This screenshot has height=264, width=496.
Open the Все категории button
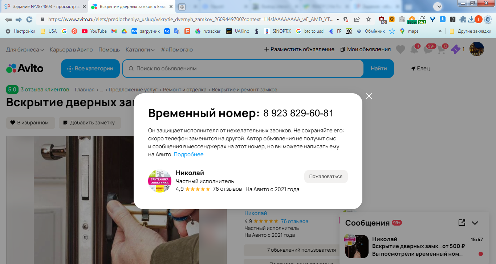pyautogui.click(x=90, y=69)
